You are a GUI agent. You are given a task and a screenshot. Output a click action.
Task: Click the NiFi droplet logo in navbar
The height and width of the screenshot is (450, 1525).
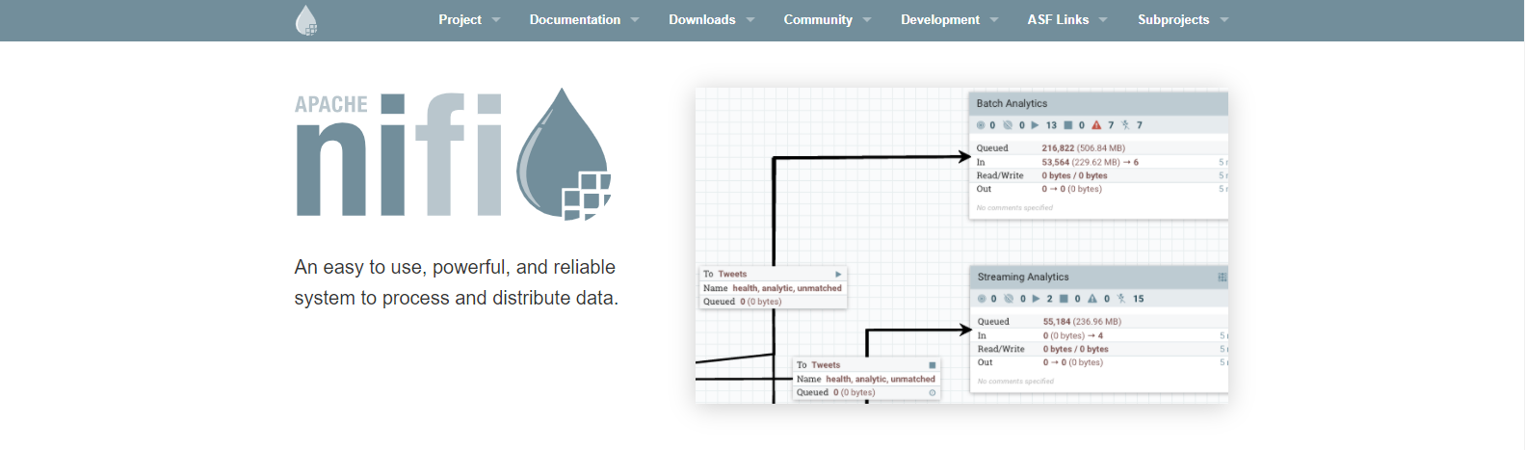(x=305, y=20)
